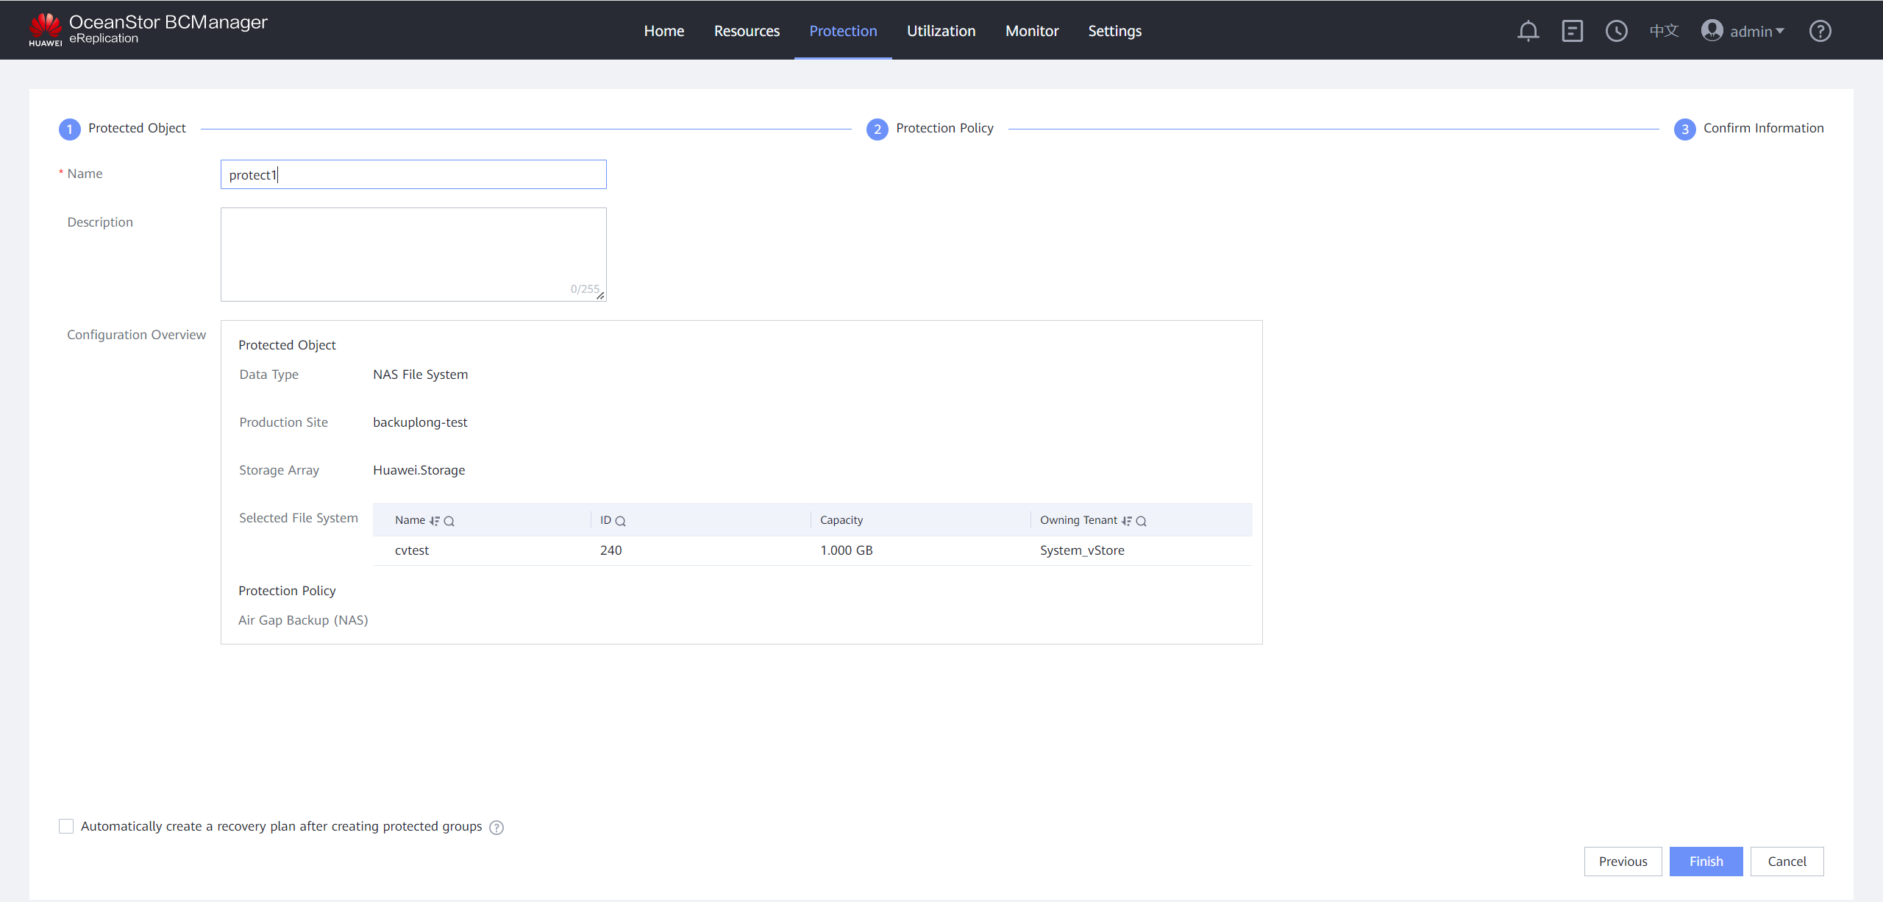Screen dimensions: 1883x902
Task: Click the sort icon beside Name column
Action: (x=435, y=521)
